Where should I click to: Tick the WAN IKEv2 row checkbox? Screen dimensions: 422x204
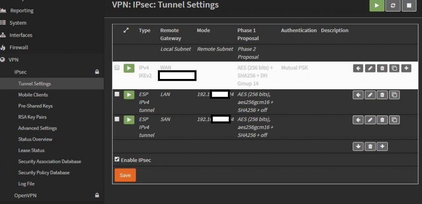click(x=117, y=67)
